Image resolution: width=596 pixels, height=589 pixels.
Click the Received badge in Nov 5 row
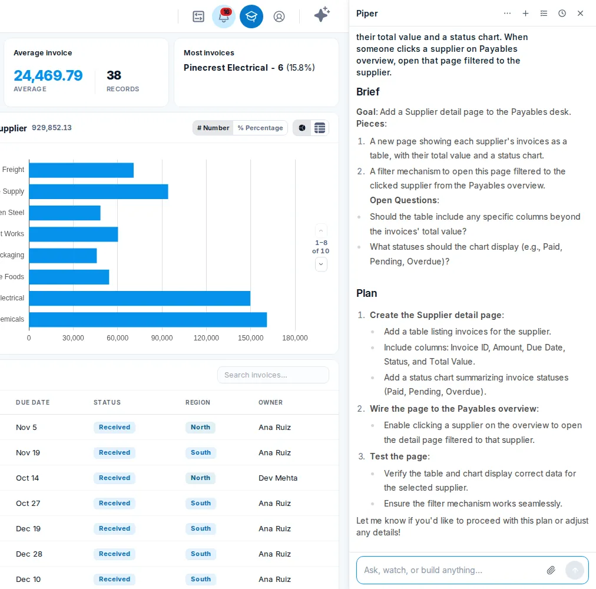[x=114, y=427]
